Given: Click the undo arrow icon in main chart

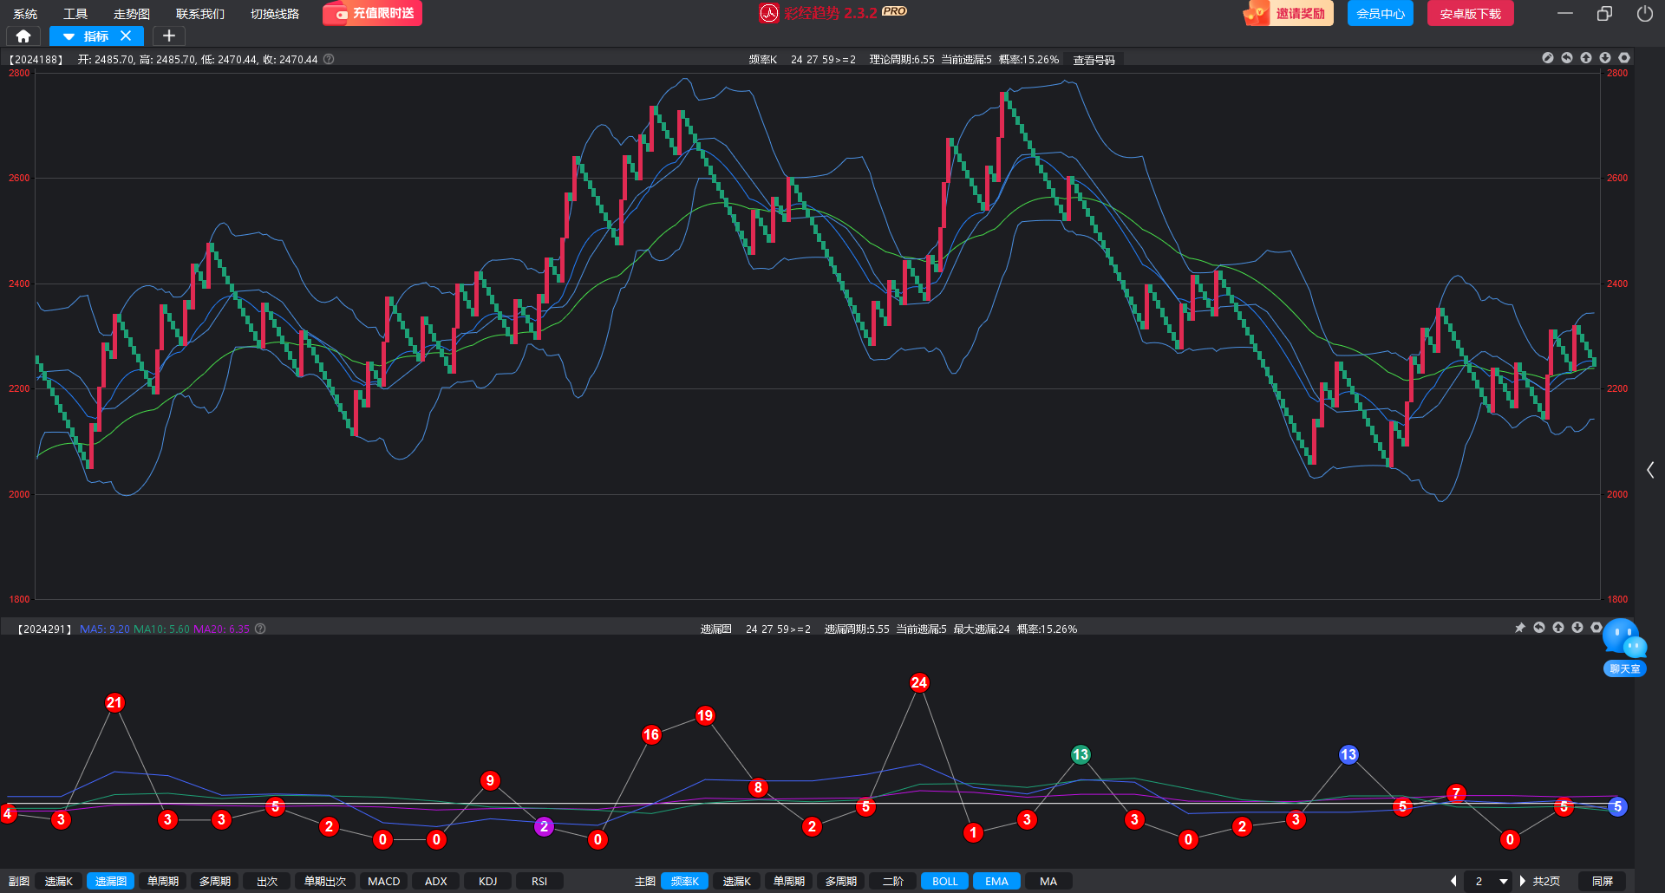Looking at the screenshot, I should pyautogui.click(x=1567, y=58).
